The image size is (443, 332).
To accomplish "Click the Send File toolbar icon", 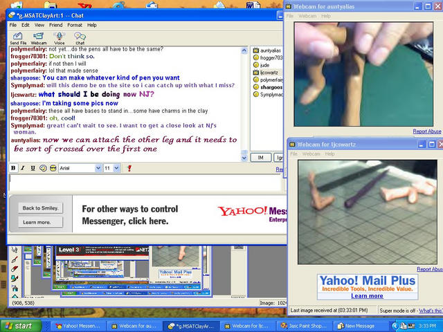I will pyautogui.click(x=18, y=39).
